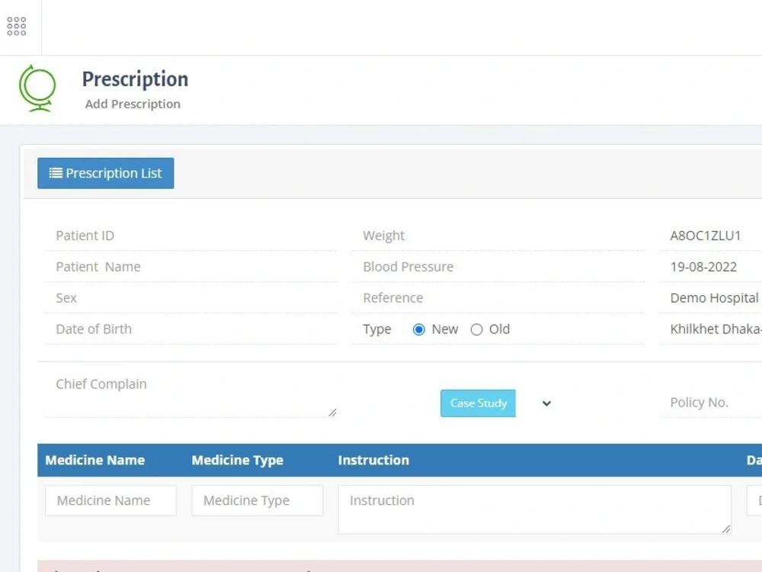Open the Prescription List page
This screenshot has height=572, width=762.
[105, 172]
